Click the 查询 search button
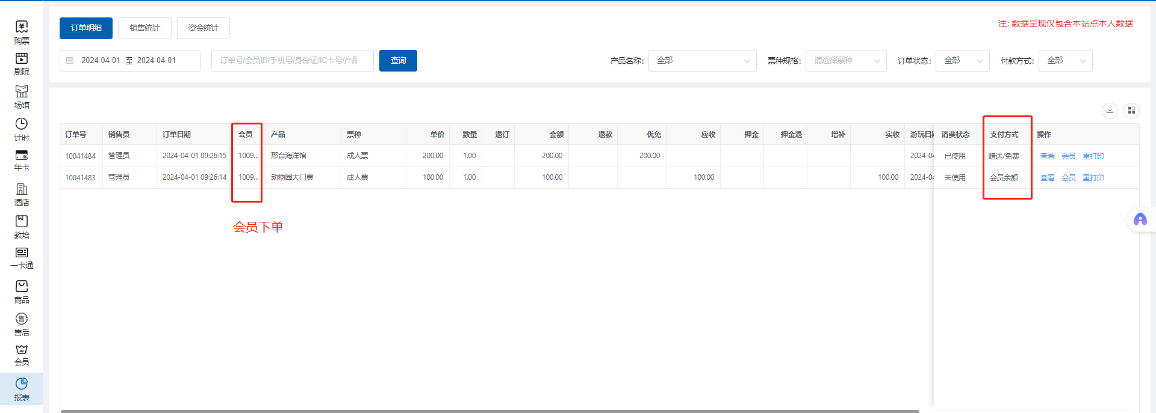The image size is (1156, 413). [x=398, y=61]
